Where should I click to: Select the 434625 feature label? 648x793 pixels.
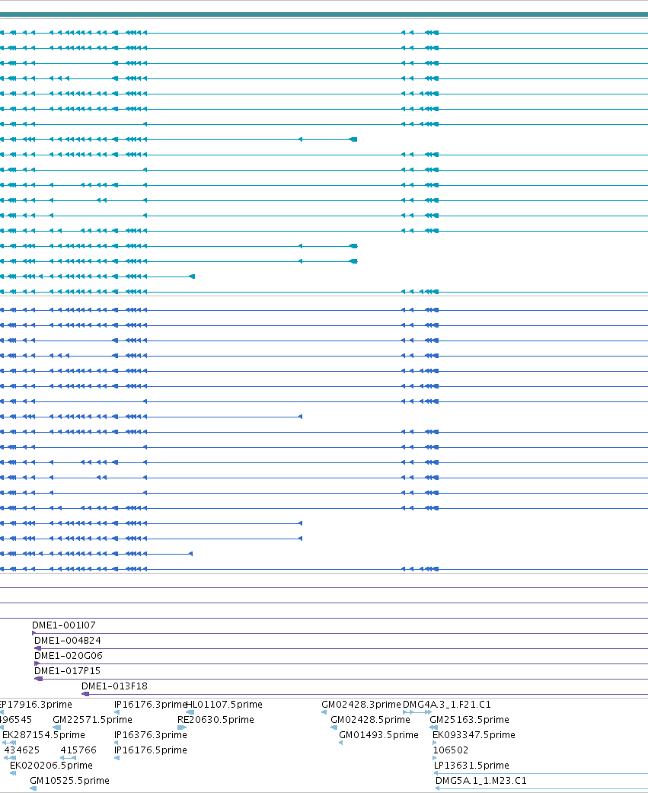(22, 750)
